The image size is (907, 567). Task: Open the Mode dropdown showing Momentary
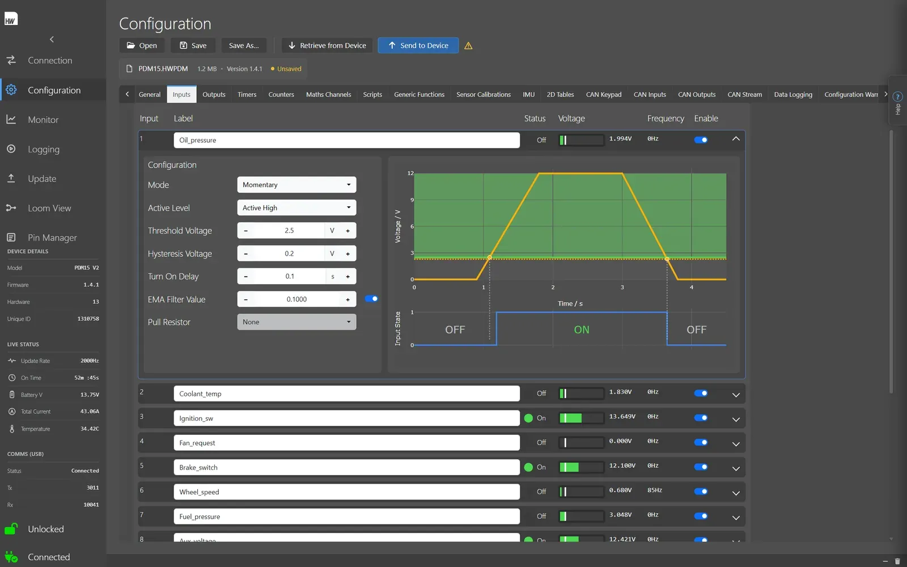tap(296, 185)
